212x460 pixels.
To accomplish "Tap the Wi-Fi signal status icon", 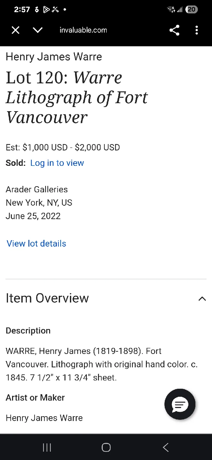I will pos(171,10).
